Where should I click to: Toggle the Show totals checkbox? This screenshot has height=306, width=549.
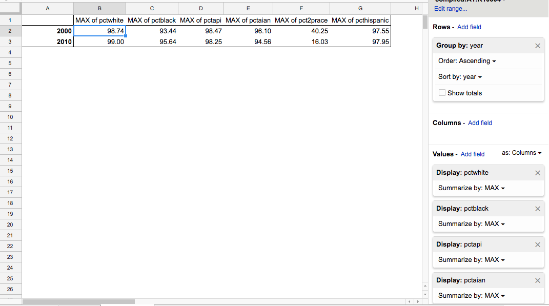pyautogui.click(x=442, y=93)
